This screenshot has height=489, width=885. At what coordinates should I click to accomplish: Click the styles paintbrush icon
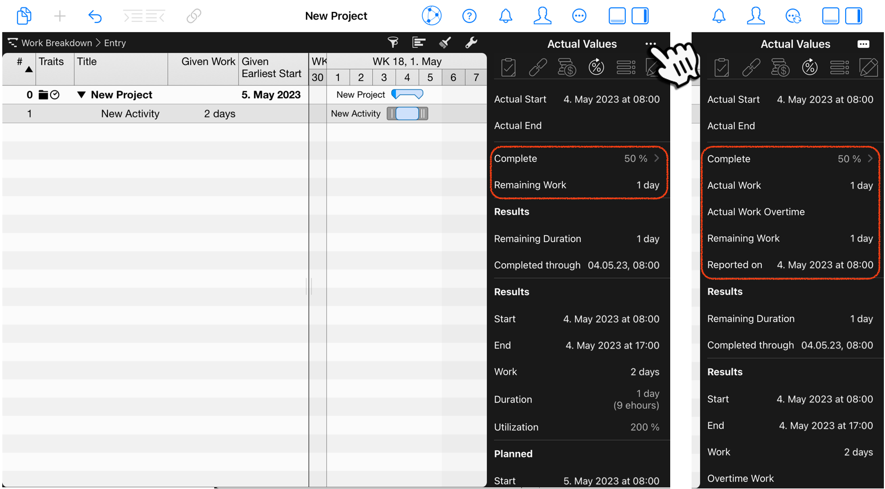pos(445,43)
